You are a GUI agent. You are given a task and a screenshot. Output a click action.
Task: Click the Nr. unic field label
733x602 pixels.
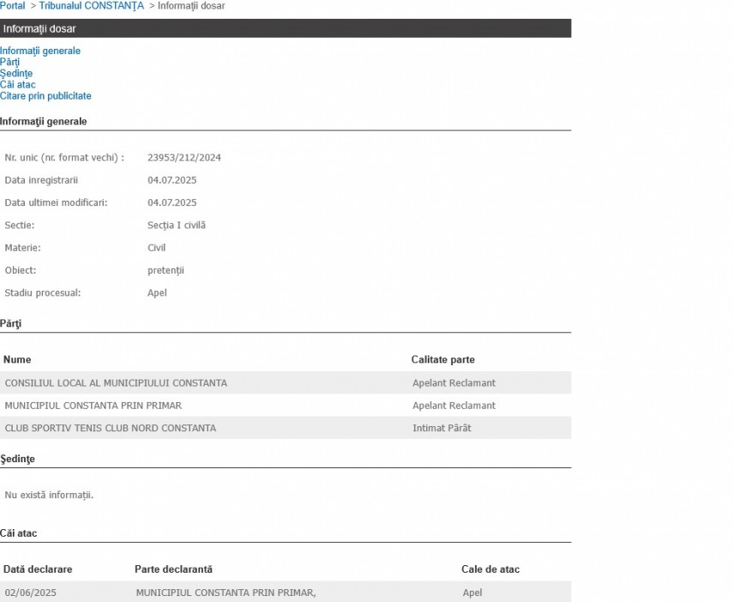point(64,158)
